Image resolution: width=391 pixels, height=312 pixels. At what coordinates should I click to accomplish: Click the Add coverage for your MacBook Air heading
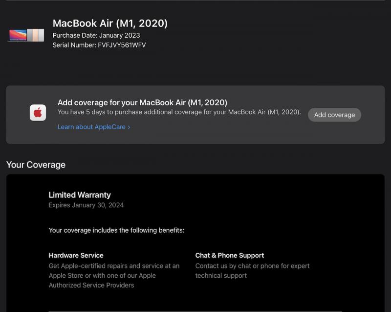click(142, 102)
